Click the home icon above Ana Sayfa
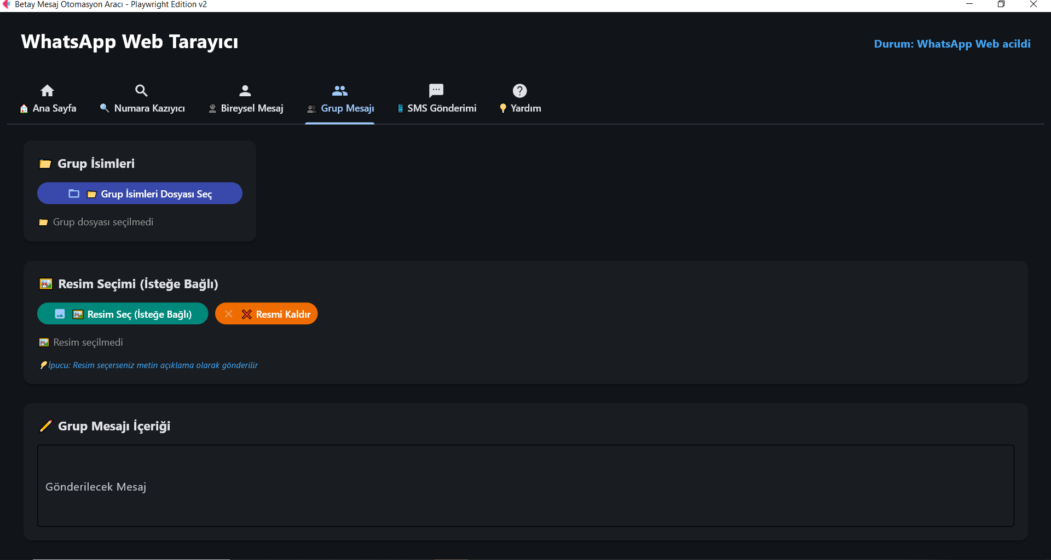This screenshot has width=1051, height=560. [x=48, y=90]
